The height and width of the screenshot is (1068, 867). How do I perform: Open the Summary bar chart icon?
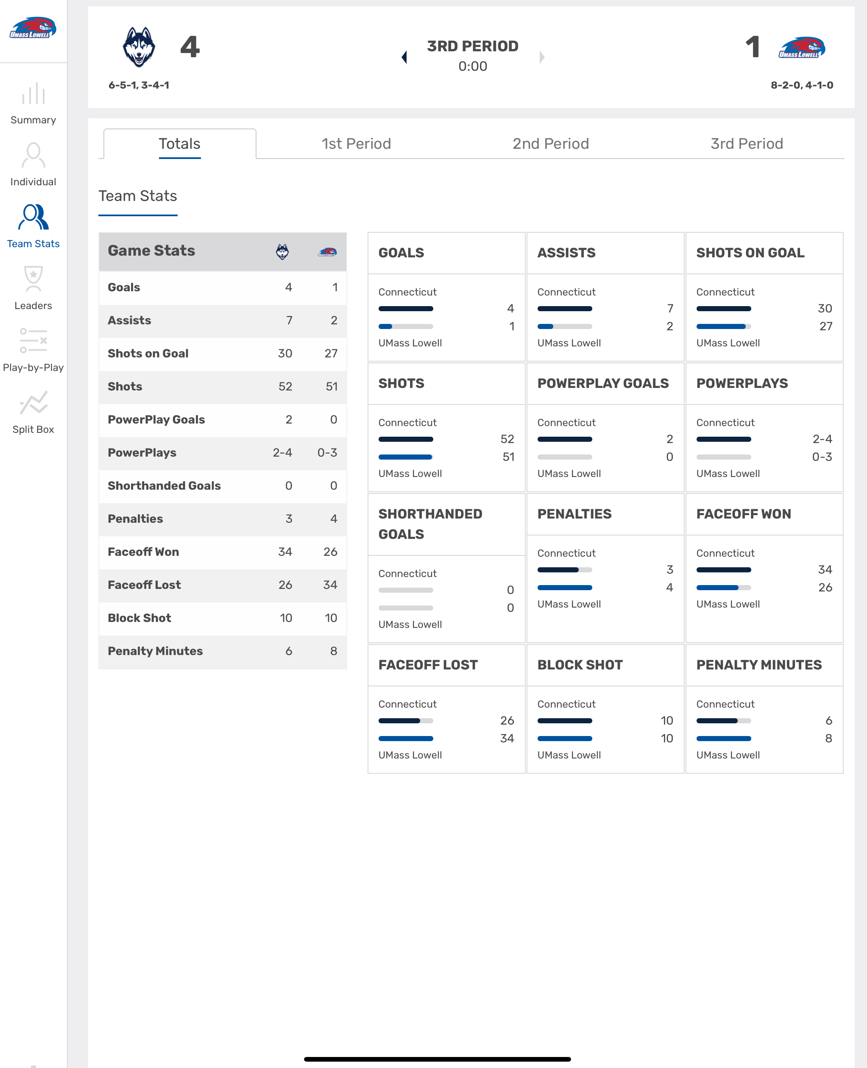(x=33, y=94)
